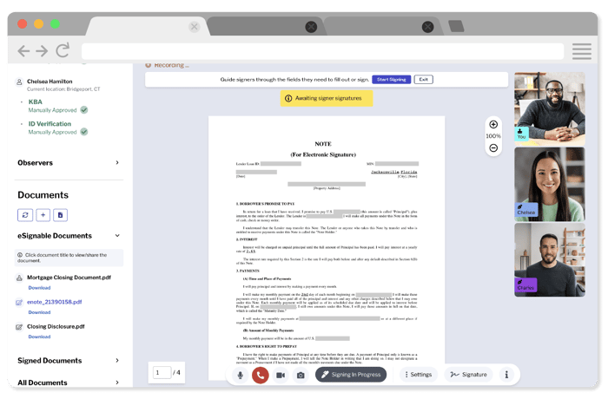Click the edit icon next to Closing Disclosure.pdf
Image resolution: width=608 pixels, height=399 pixels.
19,327
